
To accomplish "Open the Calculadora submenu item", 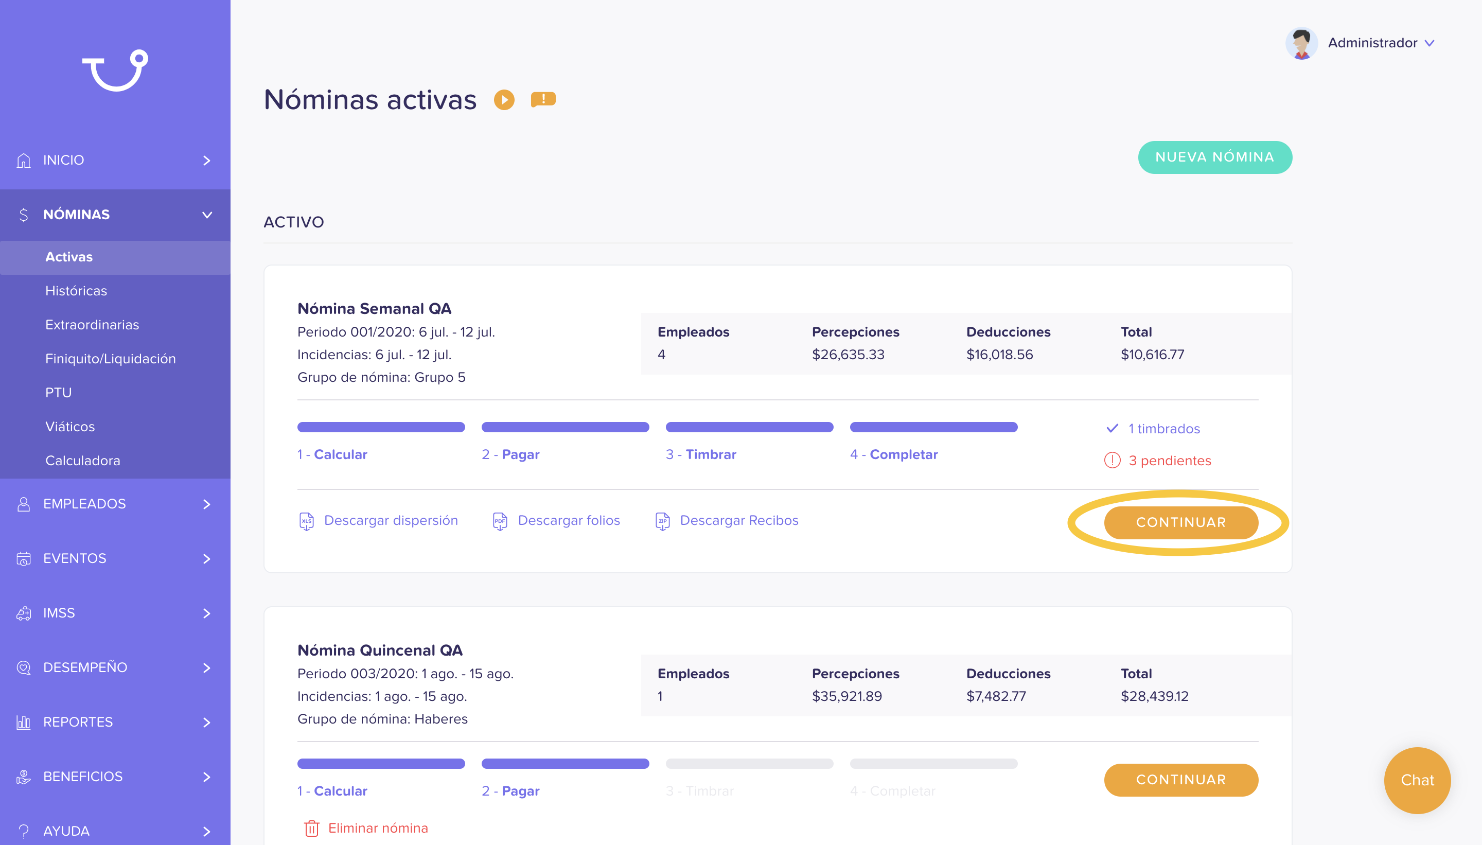I will tap(82, 460).
